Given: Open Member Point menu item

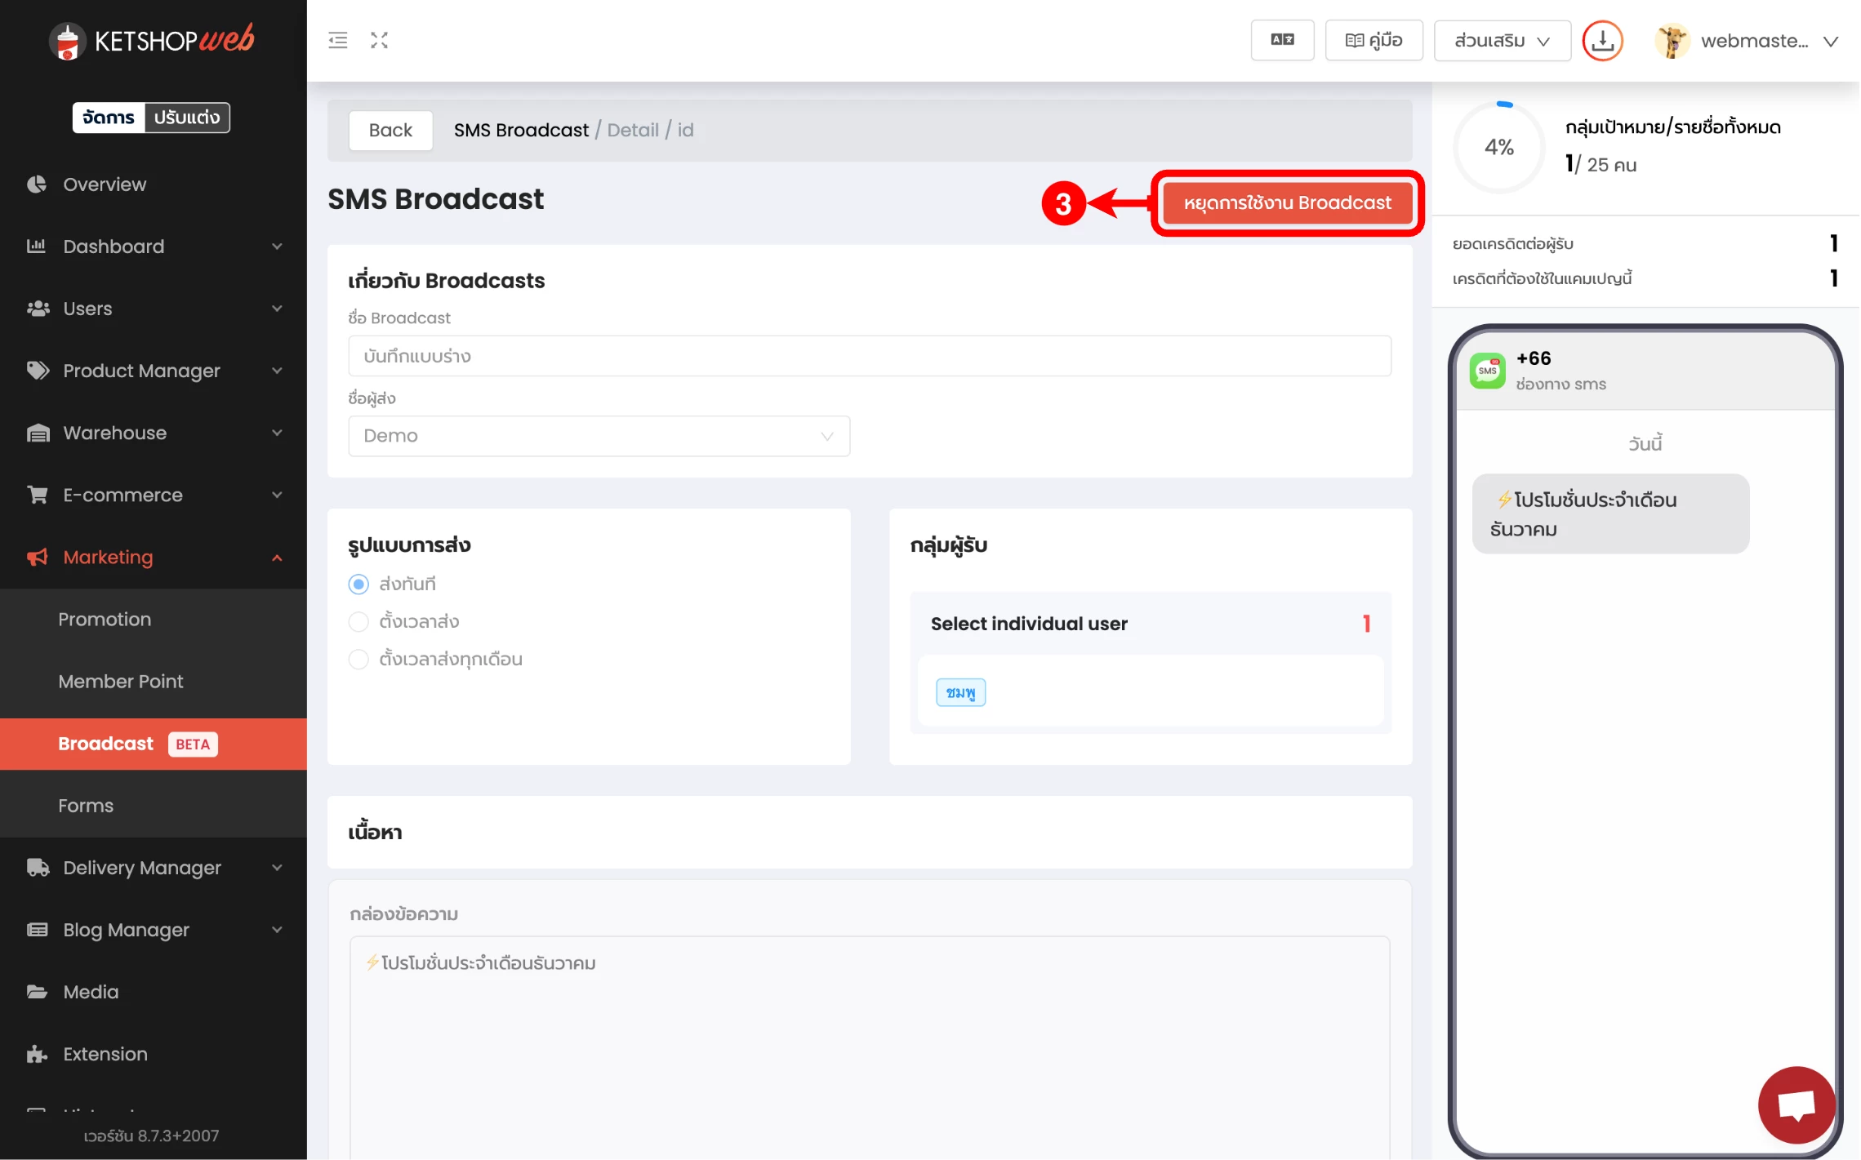Looking at the screenshot, I should [121, 682].
